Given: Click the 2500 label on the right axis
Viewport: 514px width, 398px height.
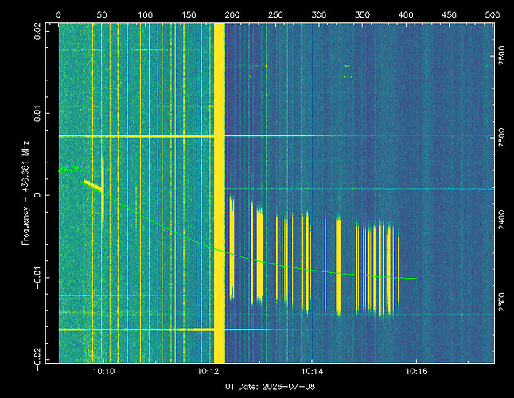Looking at the screenshot, I should (501, 138).
